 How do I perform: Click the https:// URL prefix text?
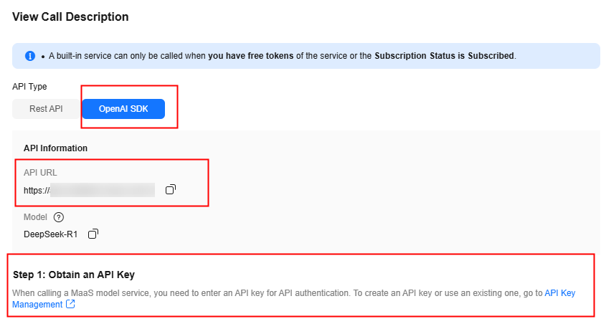(x=37, y=191)
